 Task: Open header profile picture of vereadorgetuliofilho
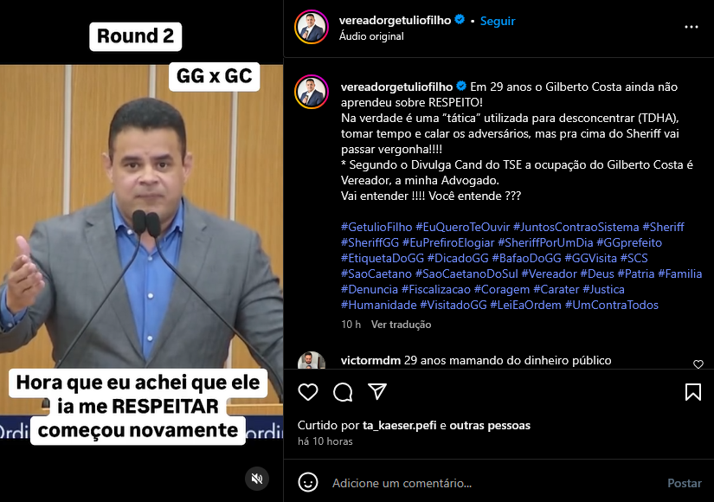click(x=312, y=27)
